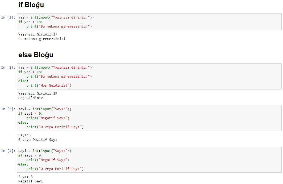Place cursor on print("Hoş Geldiniz!") line
The width and height of the screenshot is (283, 184).
pos(49,85)
